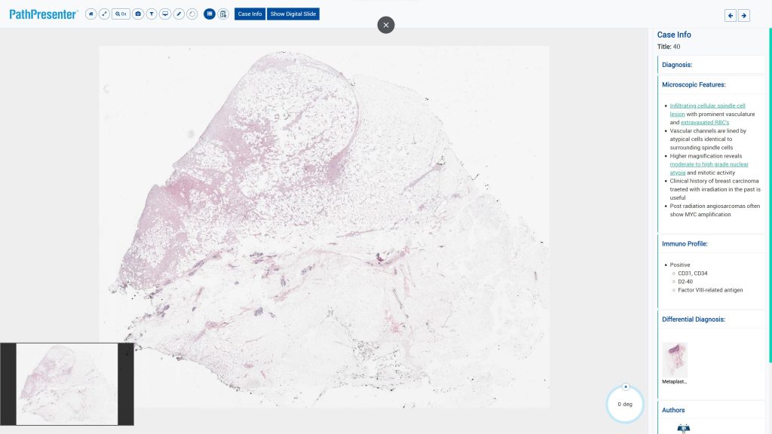Select the pencil annotation tool

179,14
